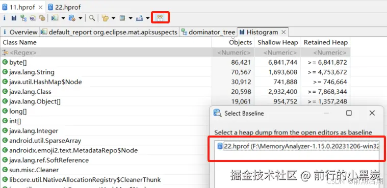Close the 11.hprof editor tab
Screen dimensions: 387x188
tap(40, 8)
